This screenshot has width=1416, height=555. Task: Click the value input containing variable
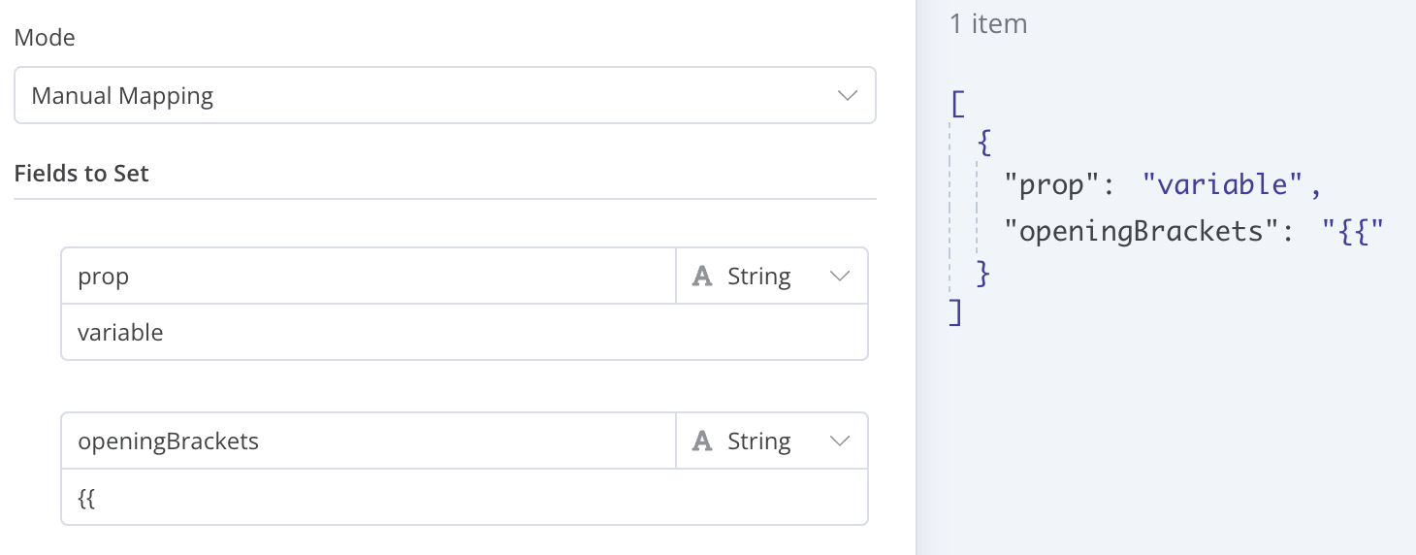(465, 332)
